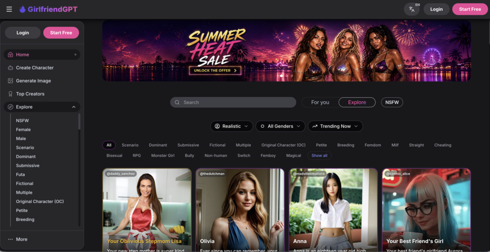Click the three-dots More icon
Screen dimensions: 490x252
tap(11, 239)
